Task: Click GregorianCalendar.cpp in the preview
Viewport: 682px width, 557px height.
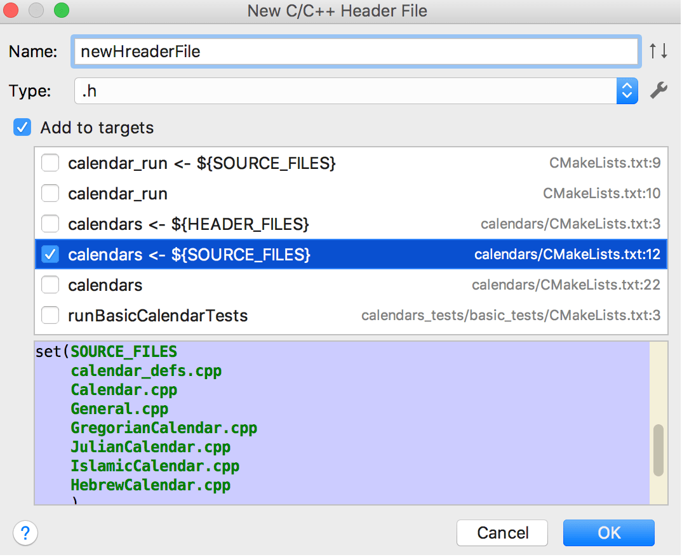Action: tap(164, 428)
